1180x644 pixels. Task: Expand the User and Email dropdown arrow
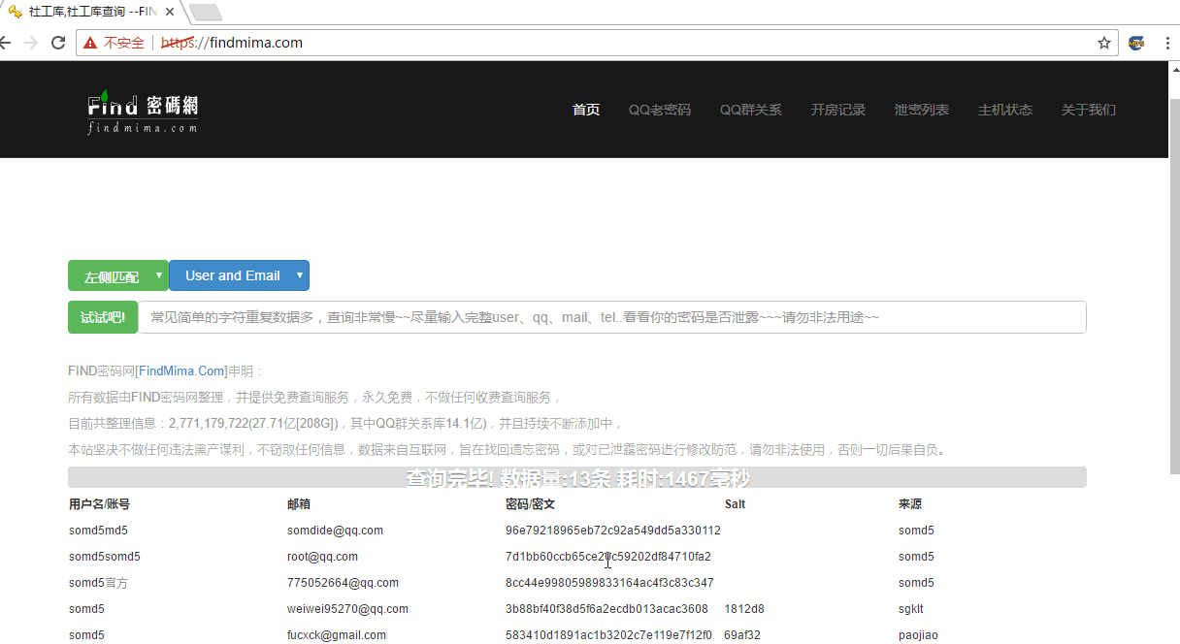coord(300,275)
